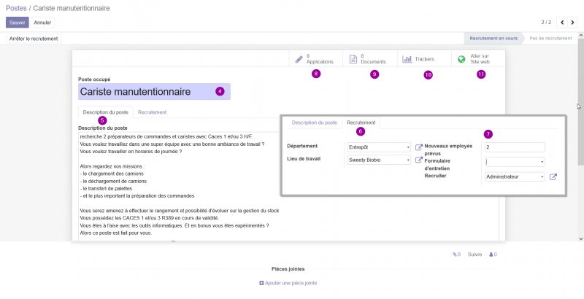Open the Formulaire d'entretien dropdown

point(515,162)
